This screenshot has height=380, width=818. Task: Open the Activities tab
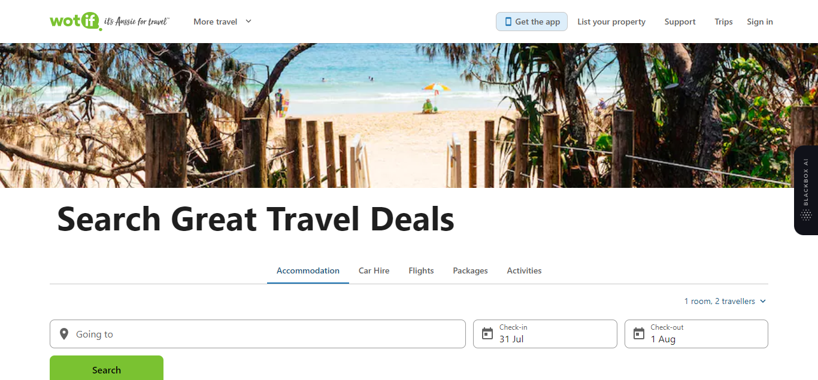(524, 270)
